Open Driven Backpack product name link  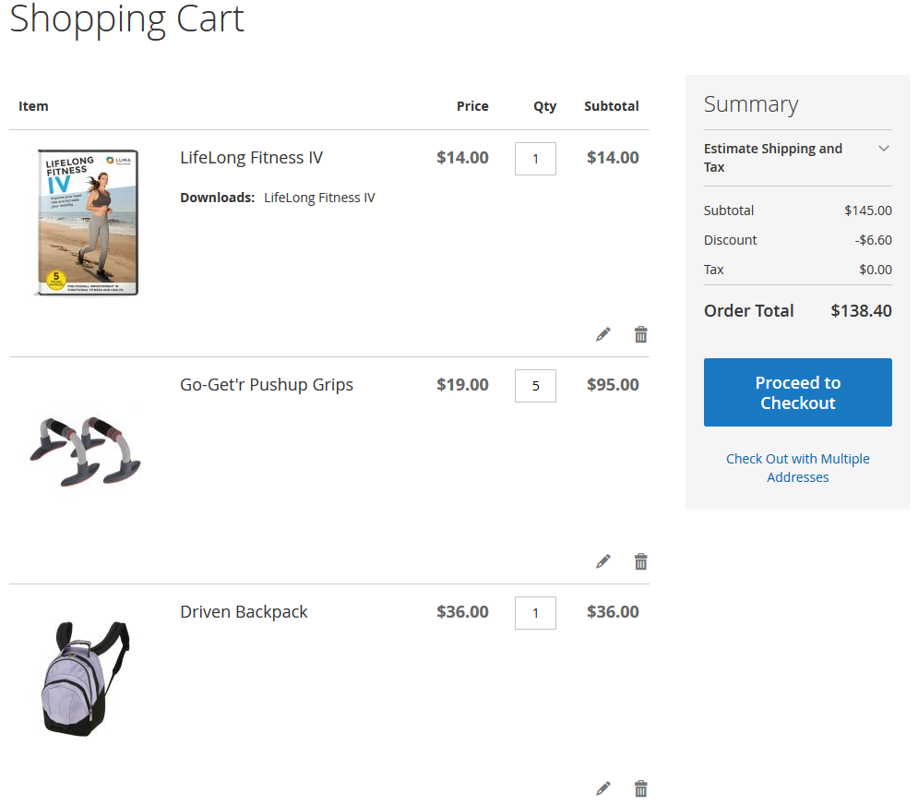[244, 612]
